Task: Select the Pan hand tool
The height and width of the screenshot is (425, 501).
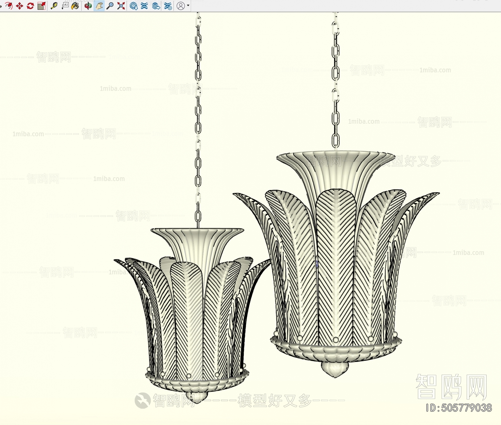Action: point(99,6)
